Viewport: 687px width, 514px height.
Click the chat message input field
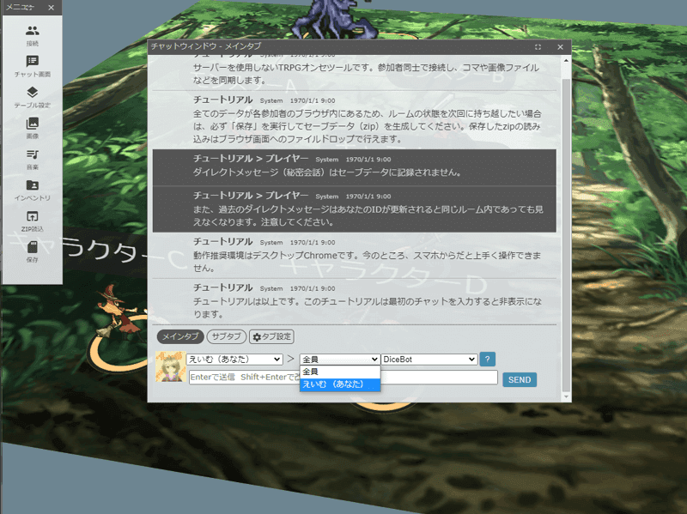pos(343,377)
